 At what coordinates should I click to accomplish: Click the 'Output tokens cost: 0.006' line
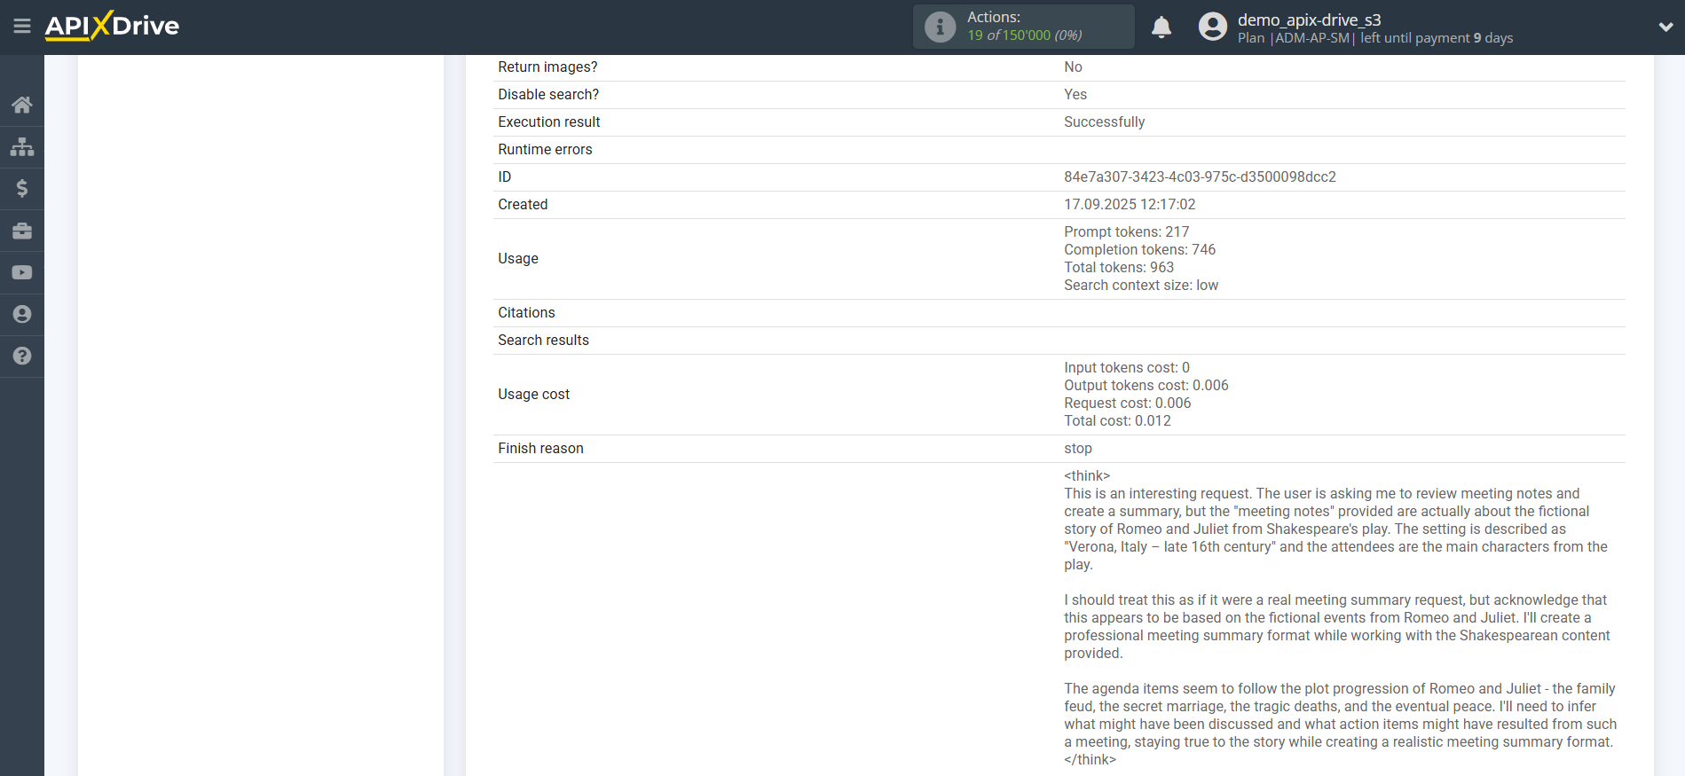(x=1146, y=385)
